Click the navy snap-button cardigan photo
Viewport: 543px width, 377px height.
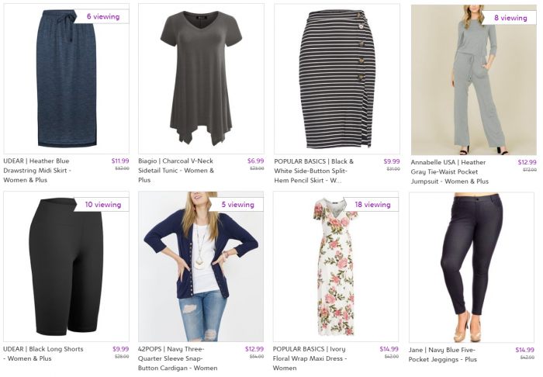click(201, 268)
